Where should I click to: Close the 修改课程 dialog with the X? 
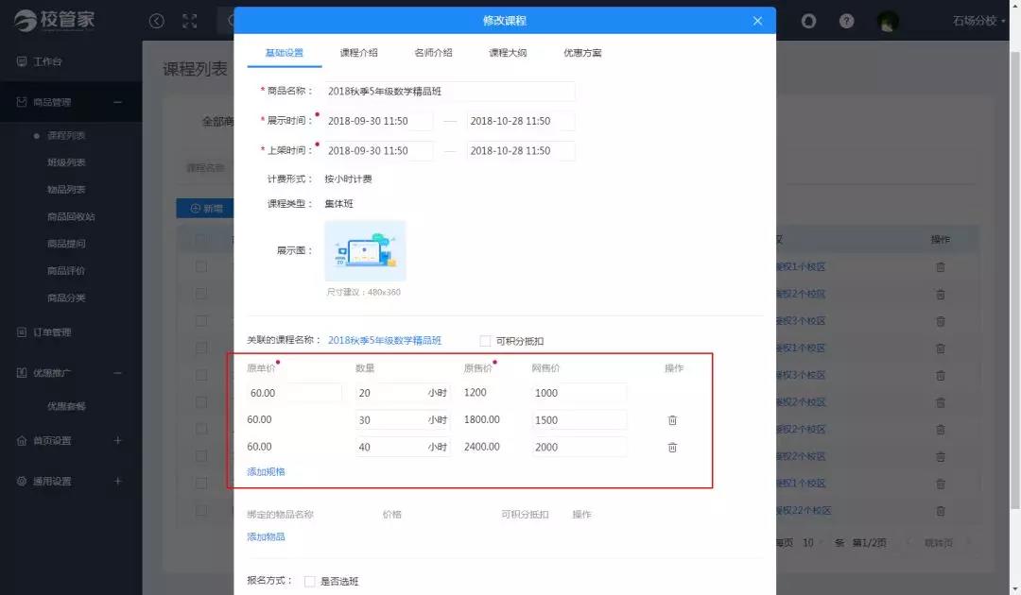tap(757, 21)
